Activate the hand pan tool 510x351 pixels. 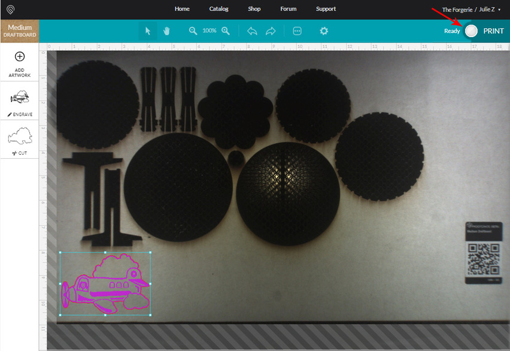click(x=166, y=31)
